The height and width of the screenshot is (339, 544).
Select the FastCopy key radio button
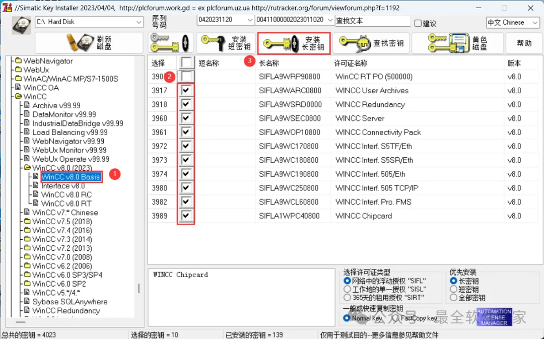395,318
